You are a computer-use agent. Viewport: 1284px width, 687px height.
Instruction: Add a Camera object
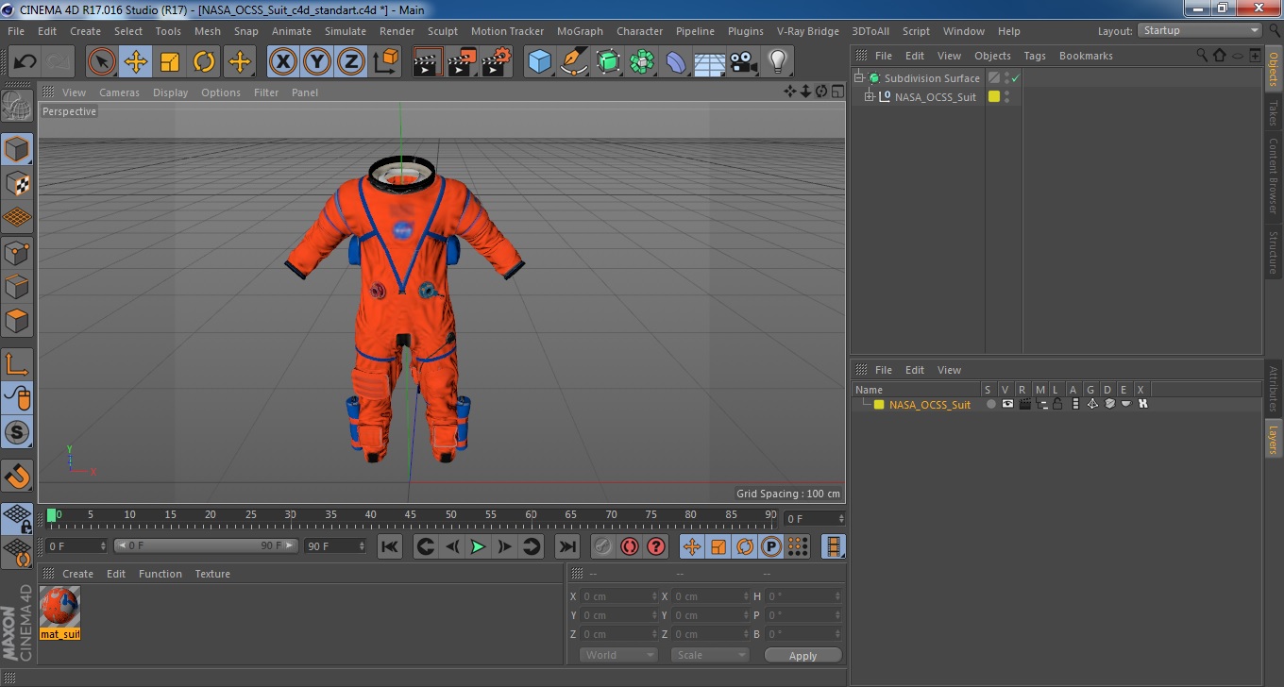tap(744, 62)
